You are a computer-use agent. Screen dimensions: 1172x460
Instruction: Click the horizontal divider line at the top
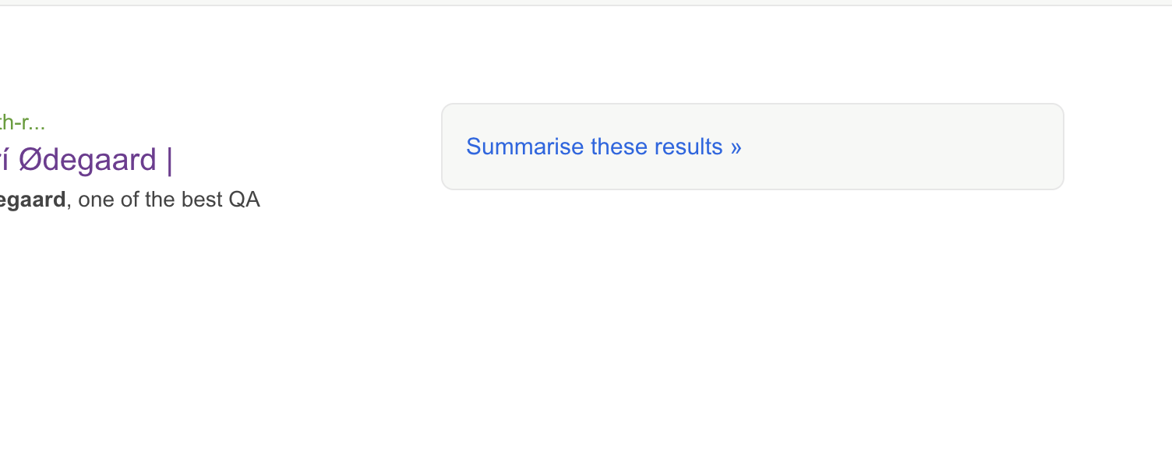[586, 5]
